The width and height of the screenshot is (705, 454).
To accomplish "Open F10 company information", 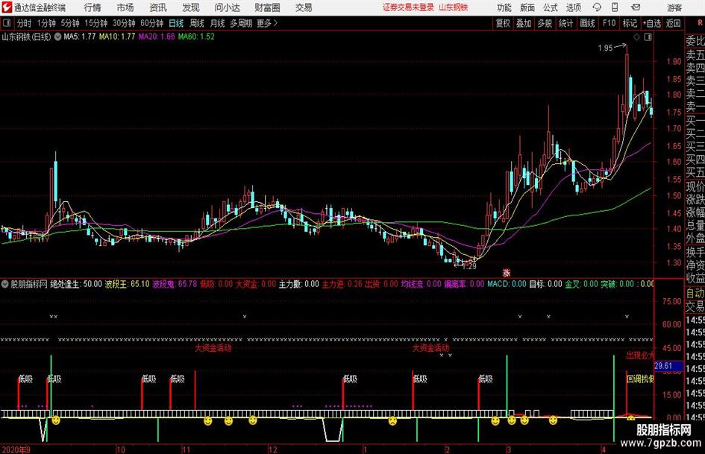I will tap(610, 23).
